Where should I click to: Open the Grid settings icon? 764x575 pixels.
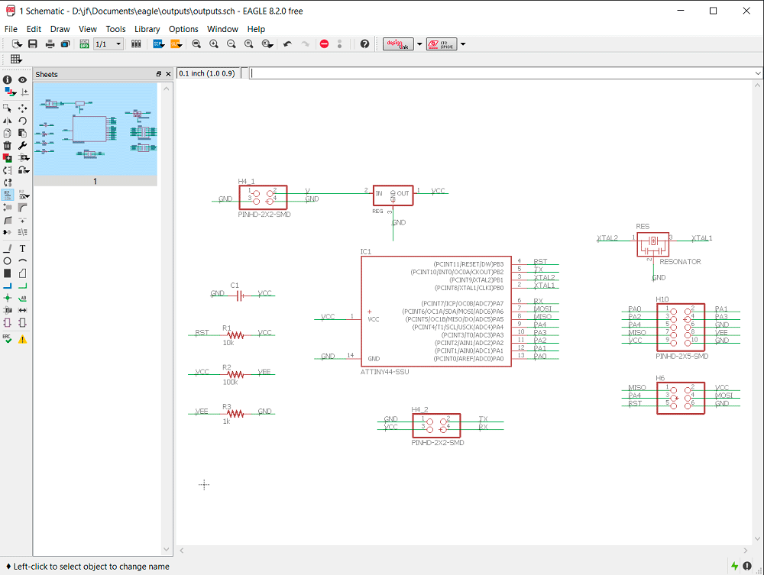click(15, 59)
